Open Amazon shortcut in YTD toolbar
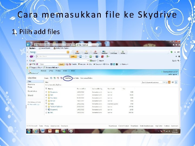The height and width of the screenshot is (146, 195). [82, 64]
